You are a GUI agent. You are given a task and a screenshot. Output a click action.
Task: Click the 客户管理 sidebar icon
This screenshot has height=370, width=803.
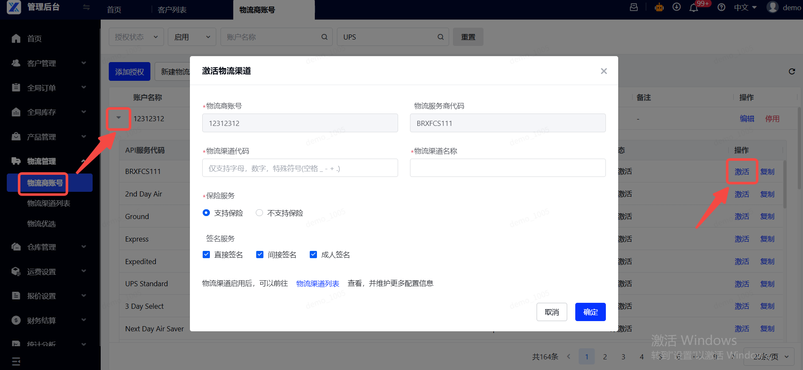coord(16,63)
